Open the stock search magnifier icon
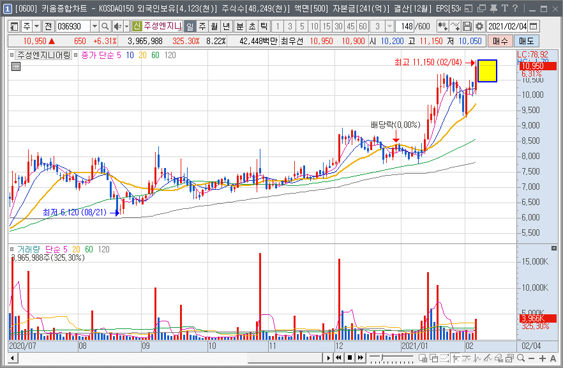The image size is (563, 368). pos(105,26)
